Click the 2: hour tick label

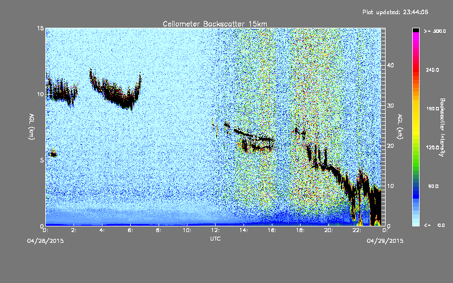point(74,230)
